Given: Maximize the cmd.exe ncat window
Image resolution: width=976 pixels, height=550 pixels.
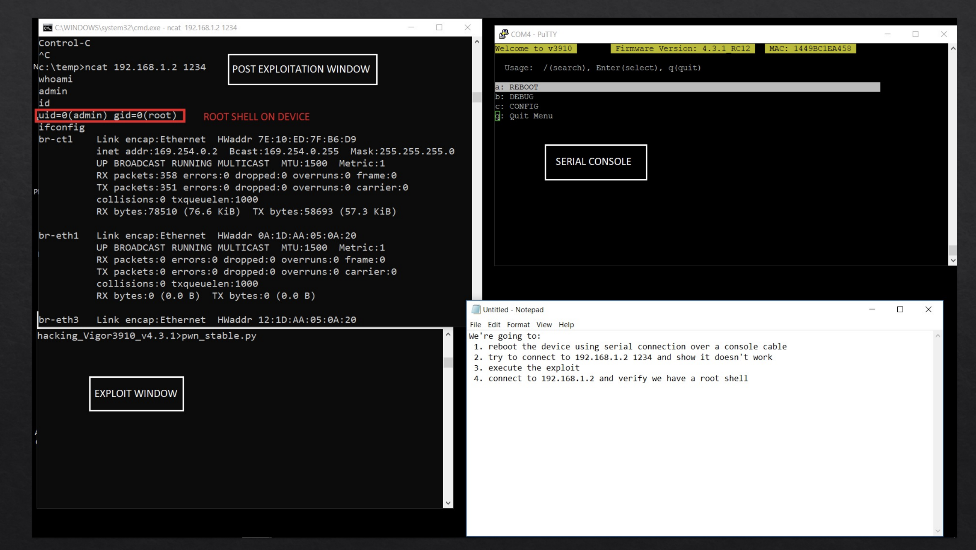Looking at the screenshot, I should [439, 27].
